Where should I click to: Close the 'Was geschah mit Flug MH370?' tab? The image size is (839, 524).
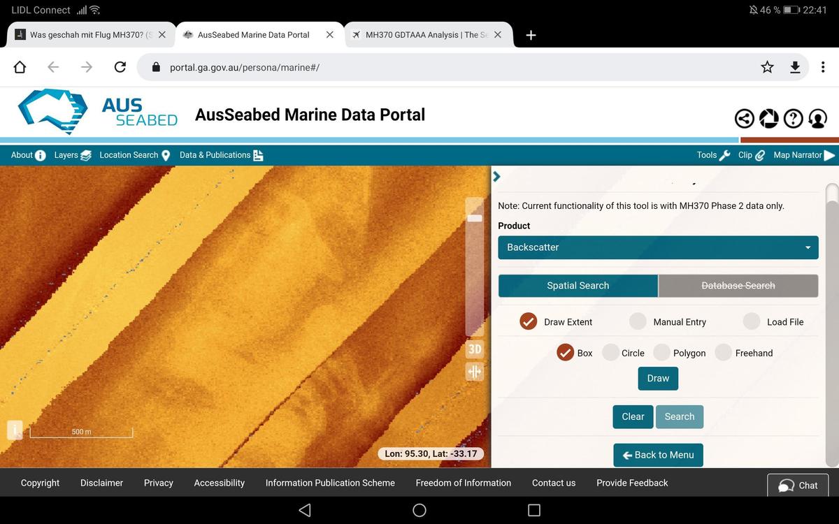[x=162, y=35]
